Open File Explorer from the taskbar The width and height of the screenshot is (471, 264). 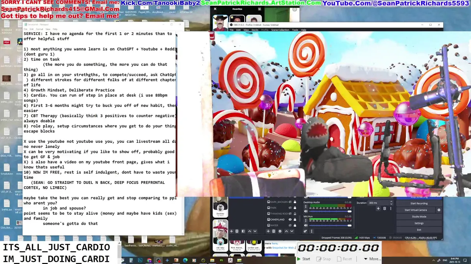tap(212, 260)
